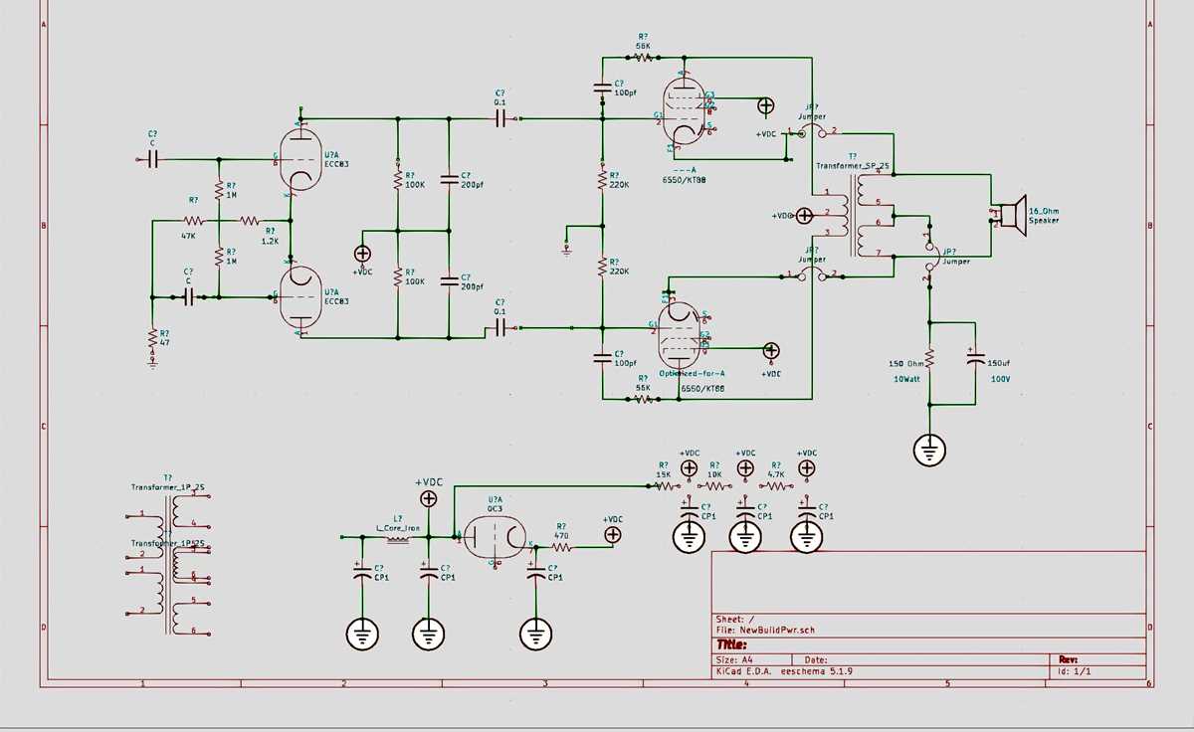The height and width of the screenshot is (732, 1194).
Task: Click the ground symbol below the 150 Ohm resistor
Action: tap(929, 450)
